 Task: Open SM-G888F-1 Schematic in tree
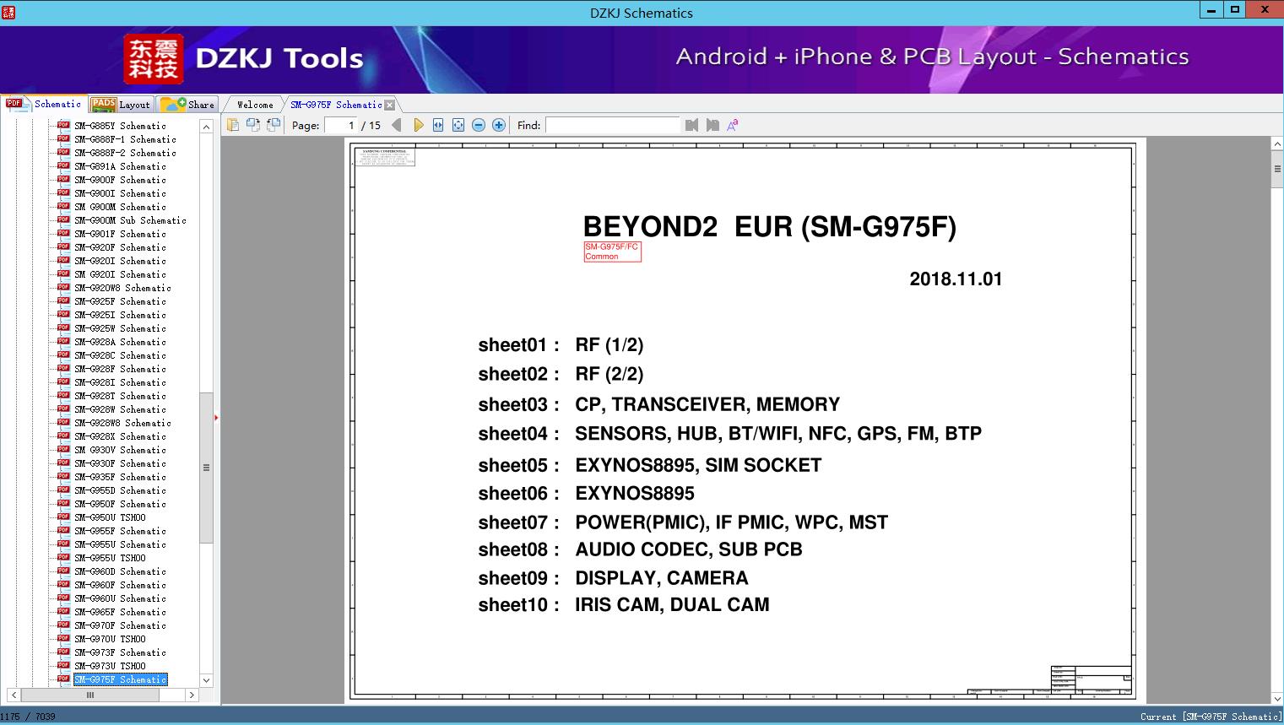pos(125,139)
